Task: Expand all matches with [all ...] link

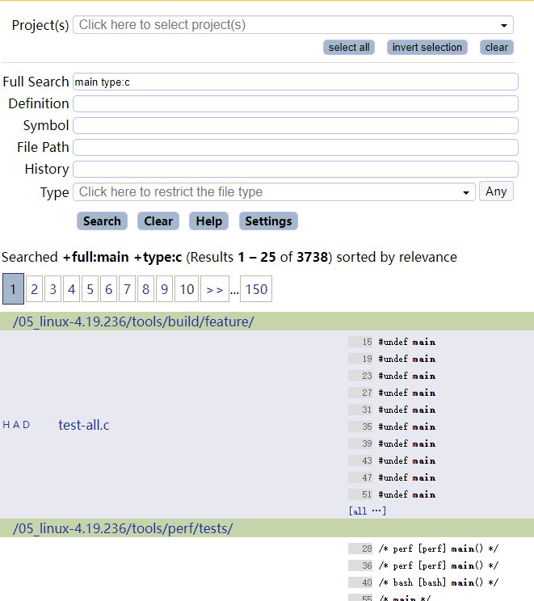Action: [368, 511]
